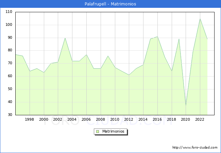Click the 70 y-axis label
Viewport: 221px width, 153px height.
pyautogui.click(x=10, y=63)
